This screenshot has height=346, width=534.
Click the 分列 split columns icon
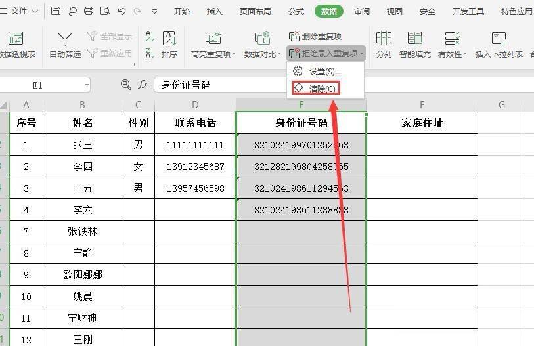pyautogui.click(x=384, y=38)
